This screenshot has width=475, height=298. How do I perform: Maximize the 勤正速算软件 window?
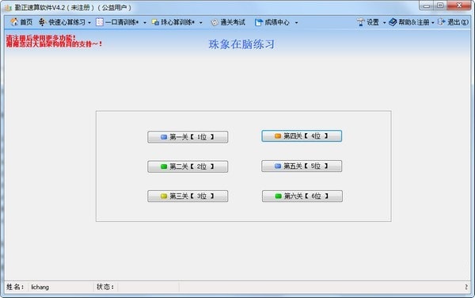click(440, 6)
